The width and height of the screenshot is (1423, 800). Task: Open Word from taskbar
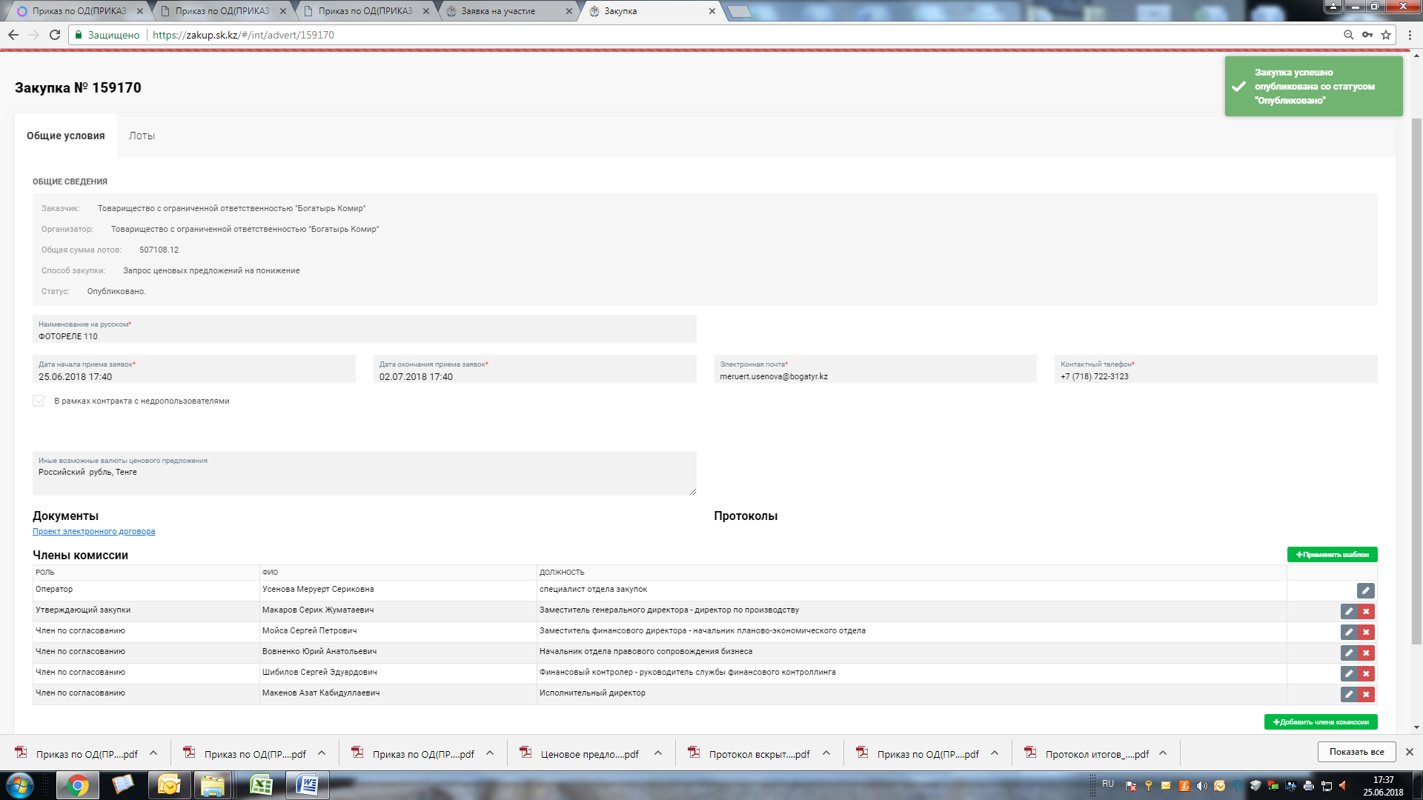click(x=307, y=785)
